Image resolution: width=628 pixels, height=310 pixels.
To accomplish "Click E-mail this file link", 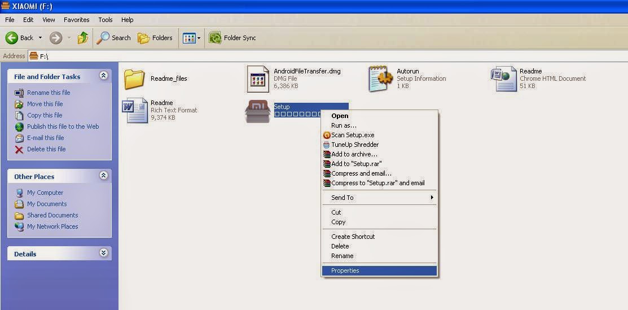I will coord(45,138).
